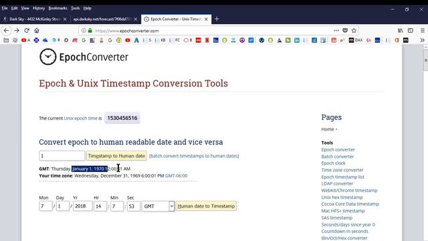The height and width of the screenshot is (241, 428).
Task: Open Cocoa Core Data timestamp link
Action: [350, 204]
